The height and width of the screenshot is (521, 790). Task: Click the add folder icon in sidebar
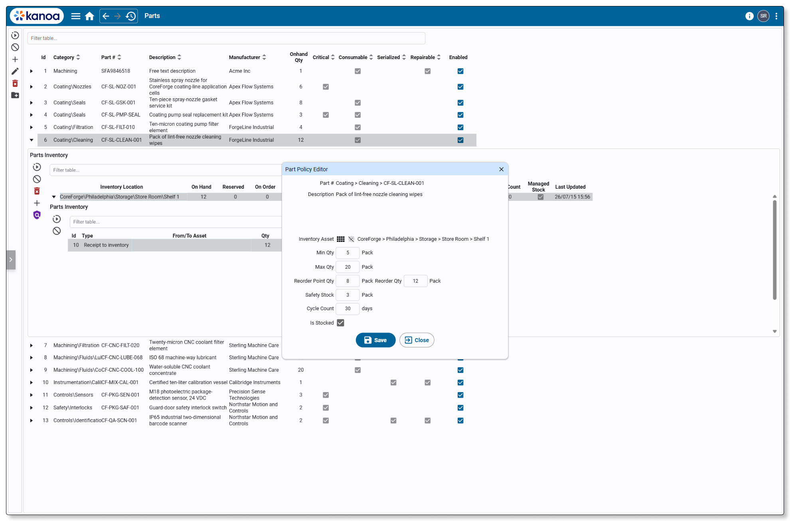coord(15,95)
